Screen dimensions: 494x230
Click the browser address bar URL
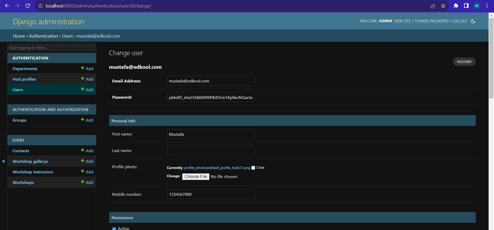(98, 6)
